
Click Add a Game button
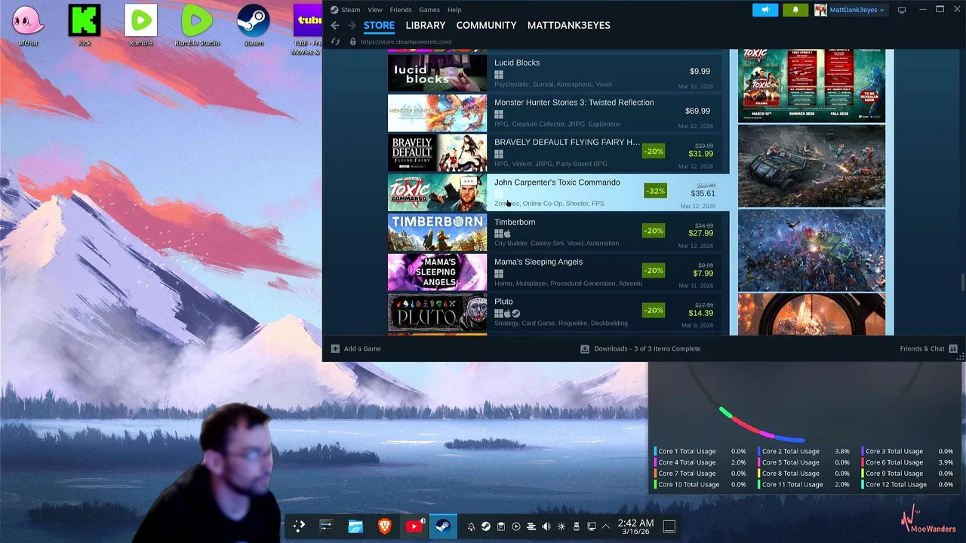(356, 348)
